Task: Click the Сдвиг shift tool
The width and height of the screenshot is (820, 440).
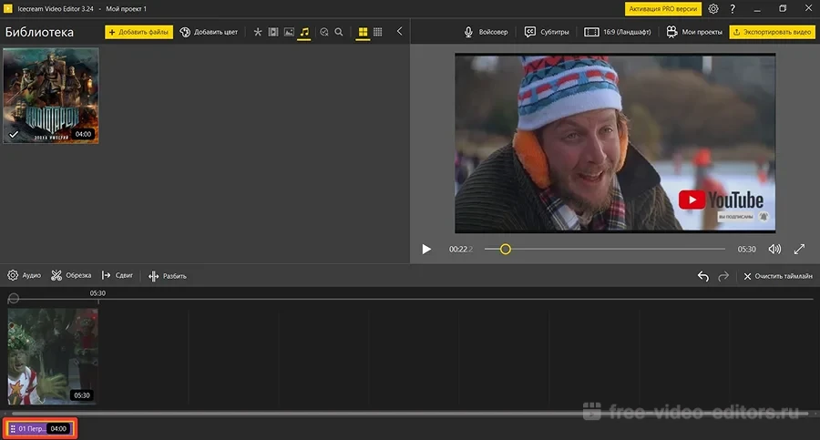Action: 118,275
